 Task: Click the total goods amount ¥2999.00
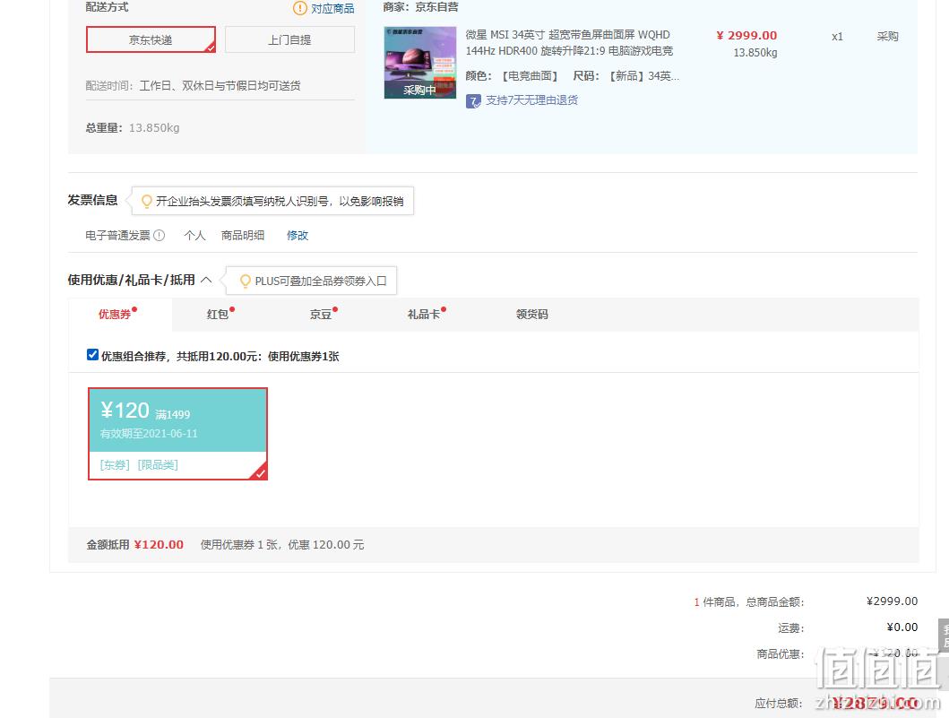coord(892,601)
